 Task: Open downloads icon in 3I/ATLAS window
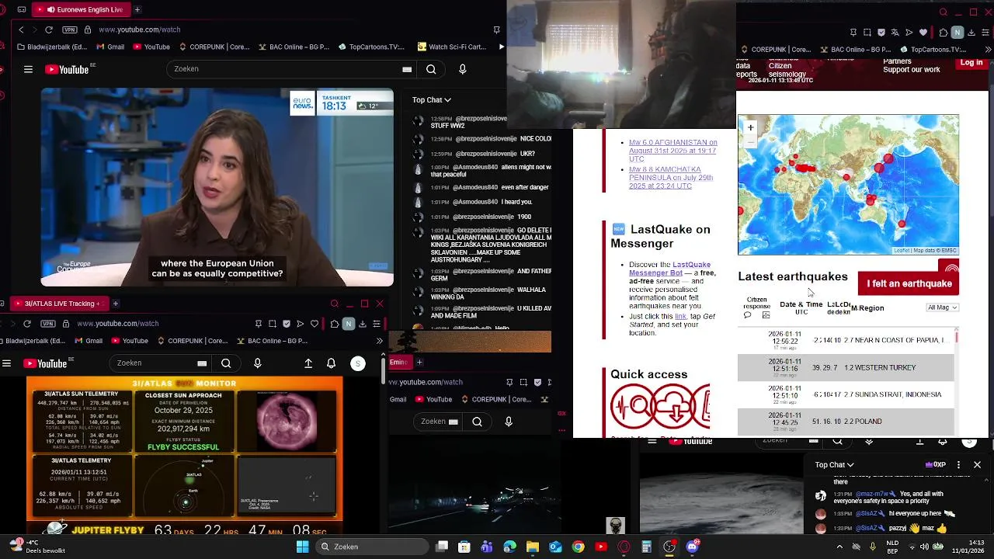point(363,324)
